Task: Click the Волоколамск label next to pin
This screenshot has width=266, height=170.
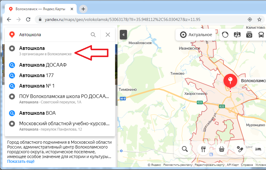Action: 253,81
